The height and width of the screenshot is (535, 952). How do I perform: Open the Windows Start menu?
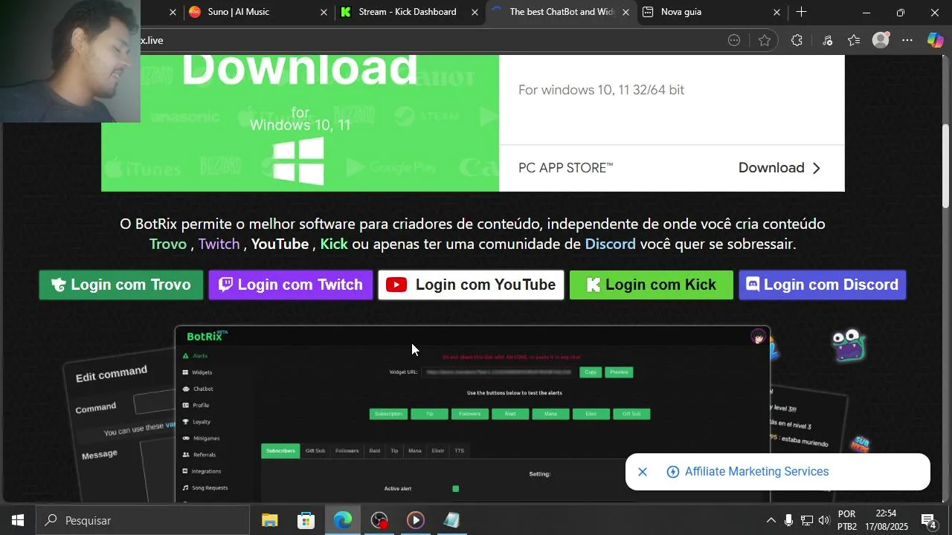18,520
